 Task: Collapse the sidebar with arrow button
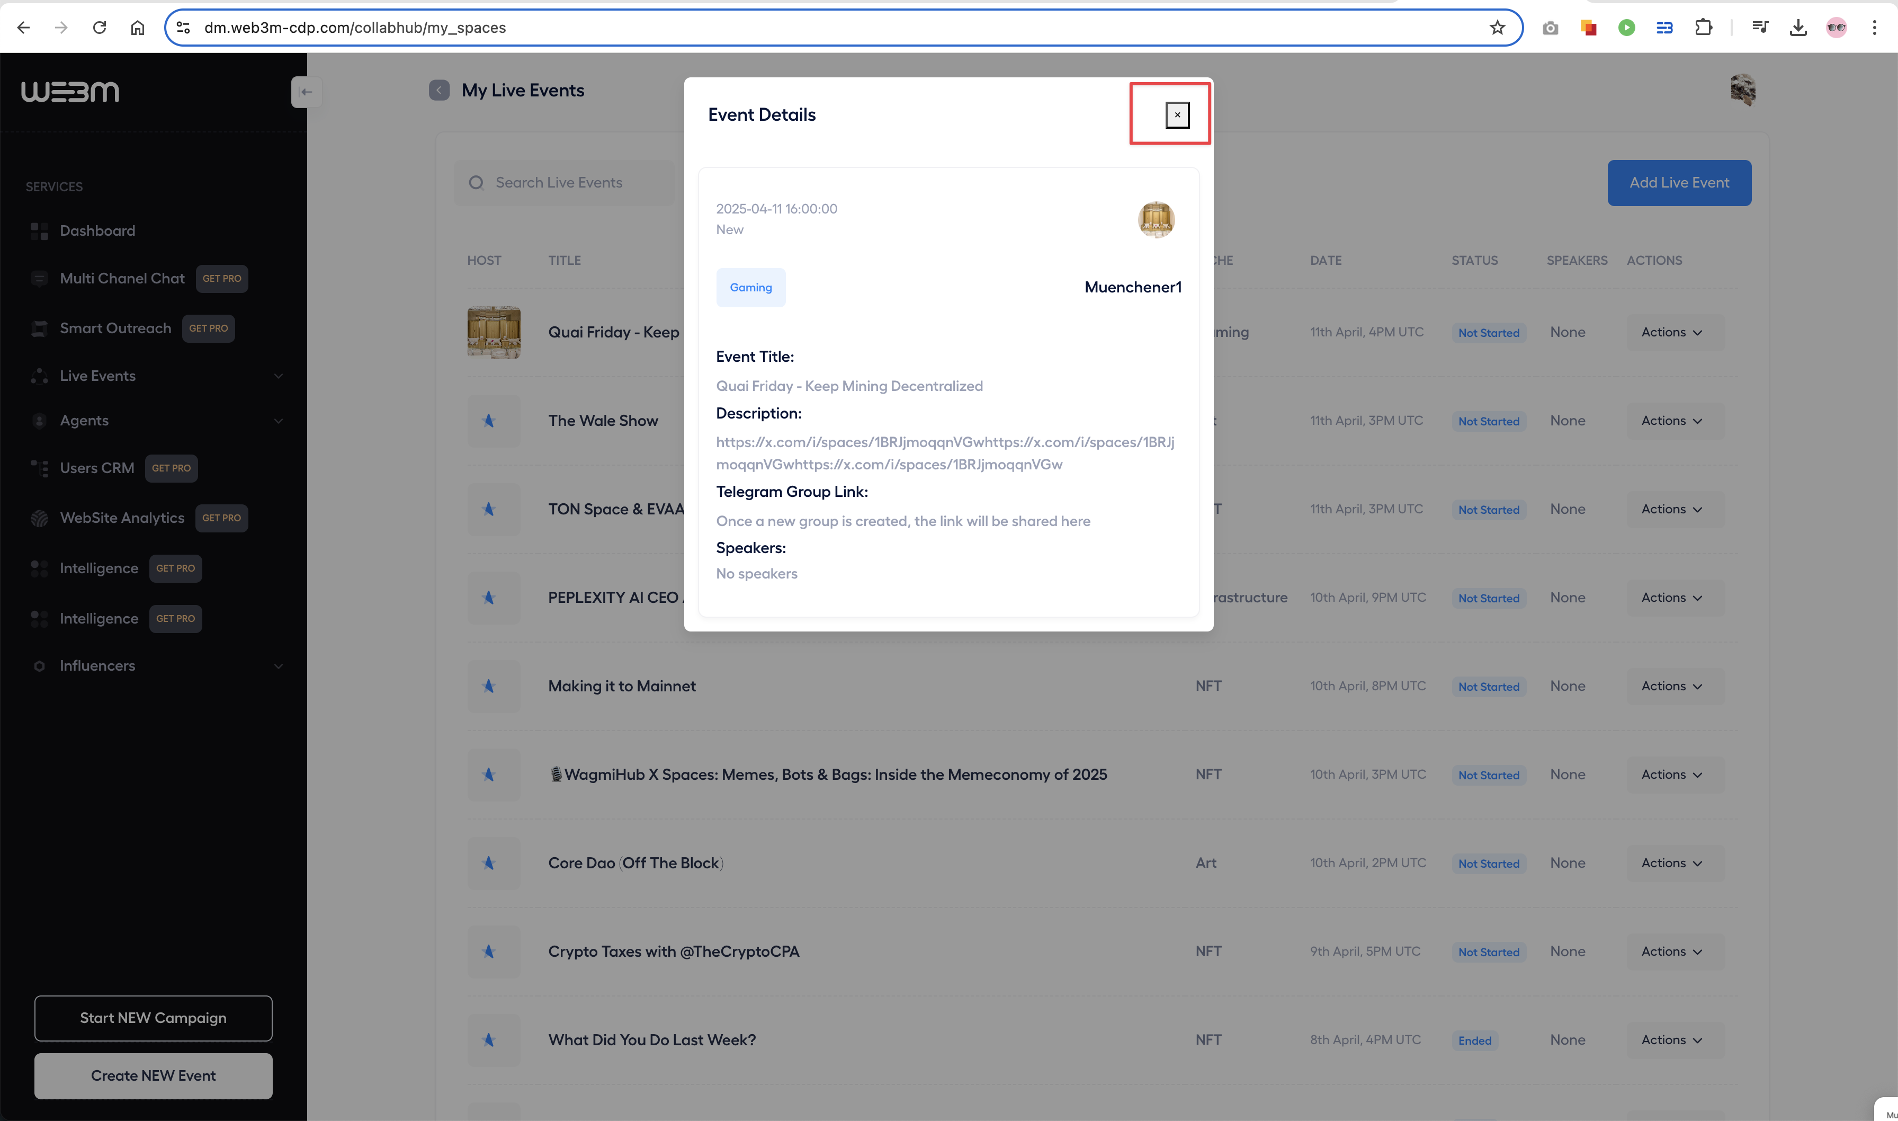coord(307,92)
